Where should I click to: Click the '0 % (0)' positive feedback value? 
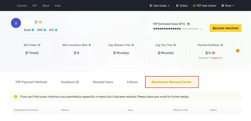click(x=210, y=53)
